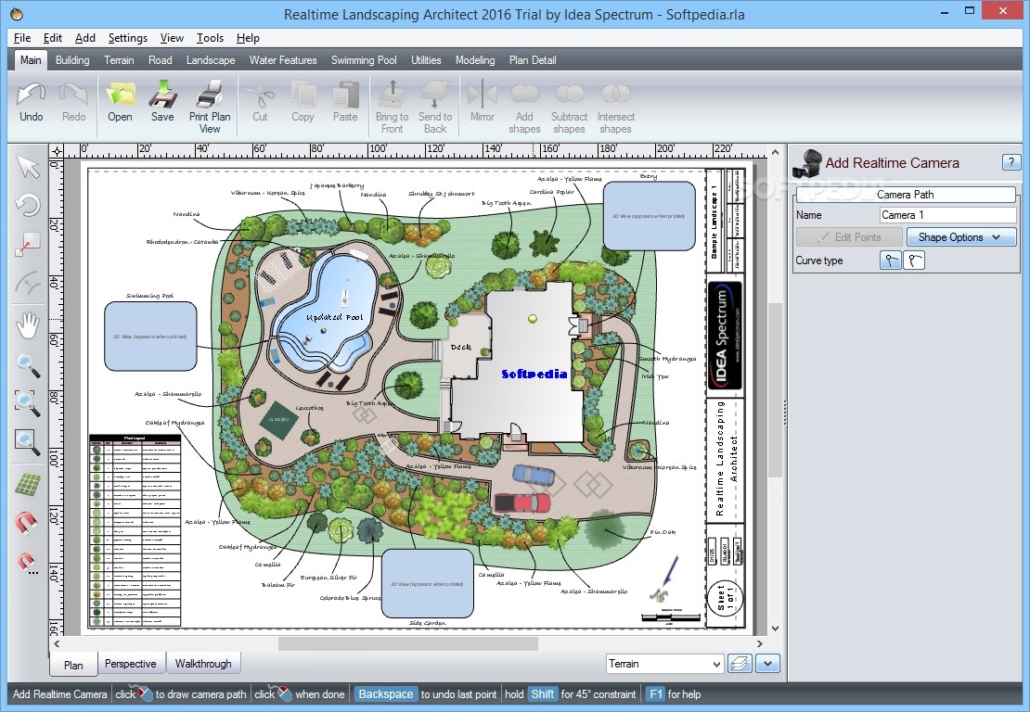Switch to the Walkthrough view tab
This screenshot has height=712, width=1030.
203,664
